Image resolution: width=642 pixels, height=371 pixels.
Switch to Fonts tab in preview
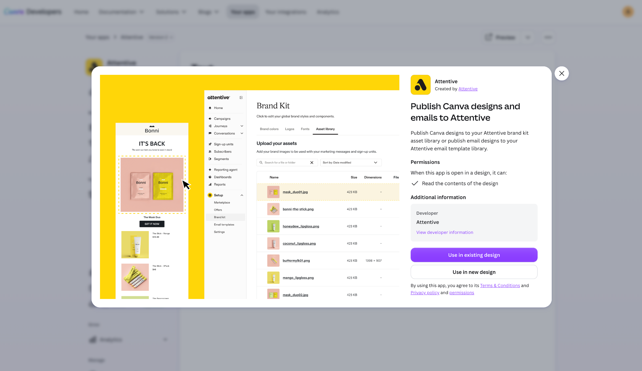point(305,129)
